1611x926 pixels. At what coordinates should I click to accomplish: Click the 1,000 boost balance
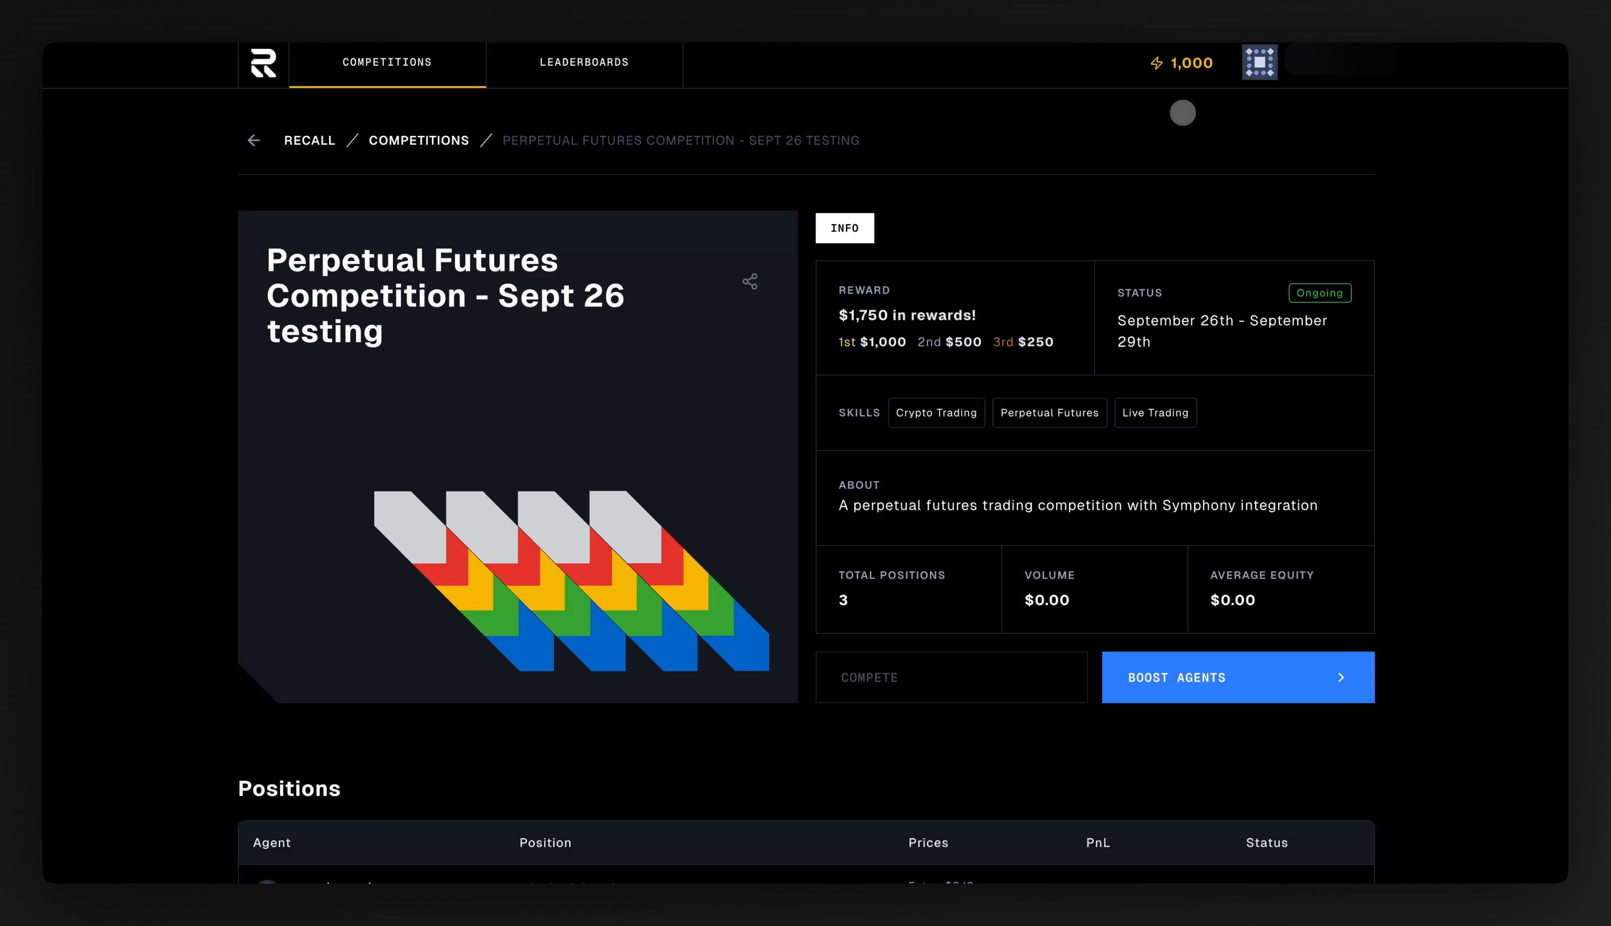point(1191,63)
